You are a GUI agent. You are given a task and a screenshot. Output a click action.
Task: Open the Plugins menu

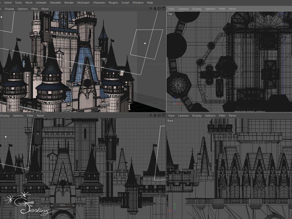tap(114, 3)
